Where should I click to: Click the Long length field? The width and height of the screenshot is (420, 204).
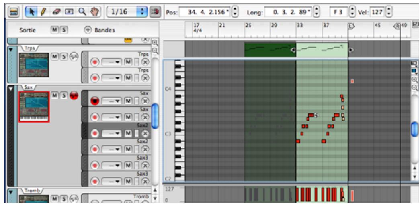click(x=289, y=12)
